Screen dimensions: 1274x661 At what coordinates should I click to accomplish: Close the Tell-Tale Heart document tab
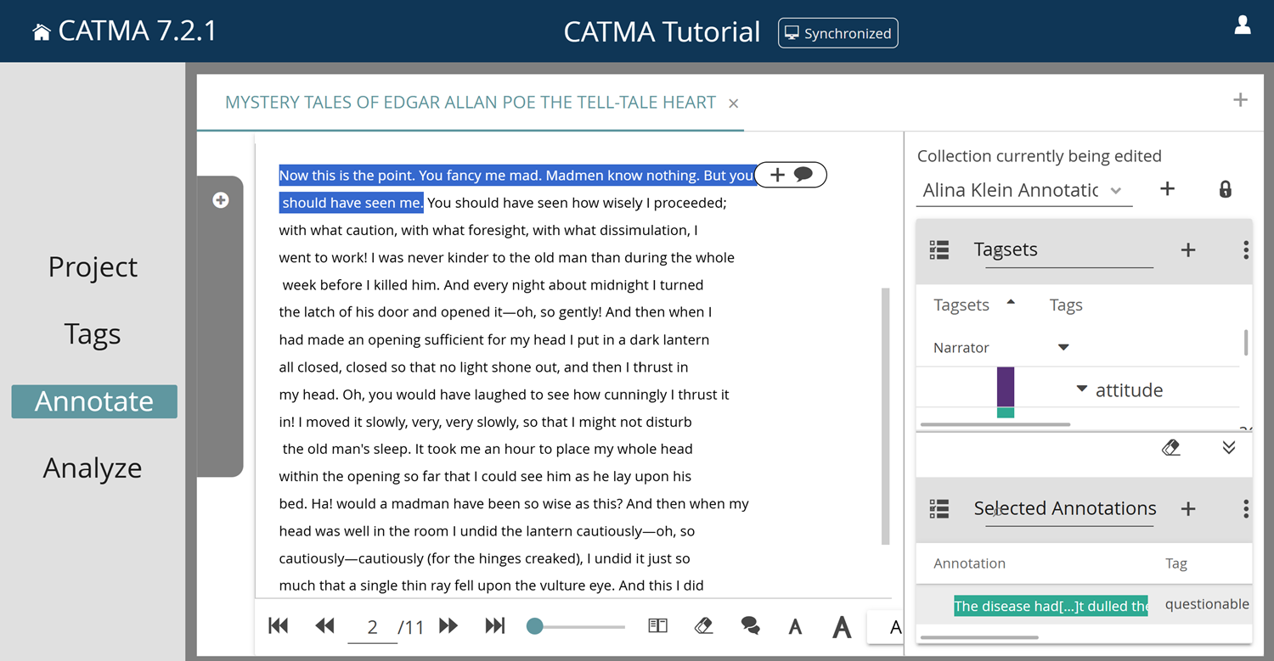point(733,104)
